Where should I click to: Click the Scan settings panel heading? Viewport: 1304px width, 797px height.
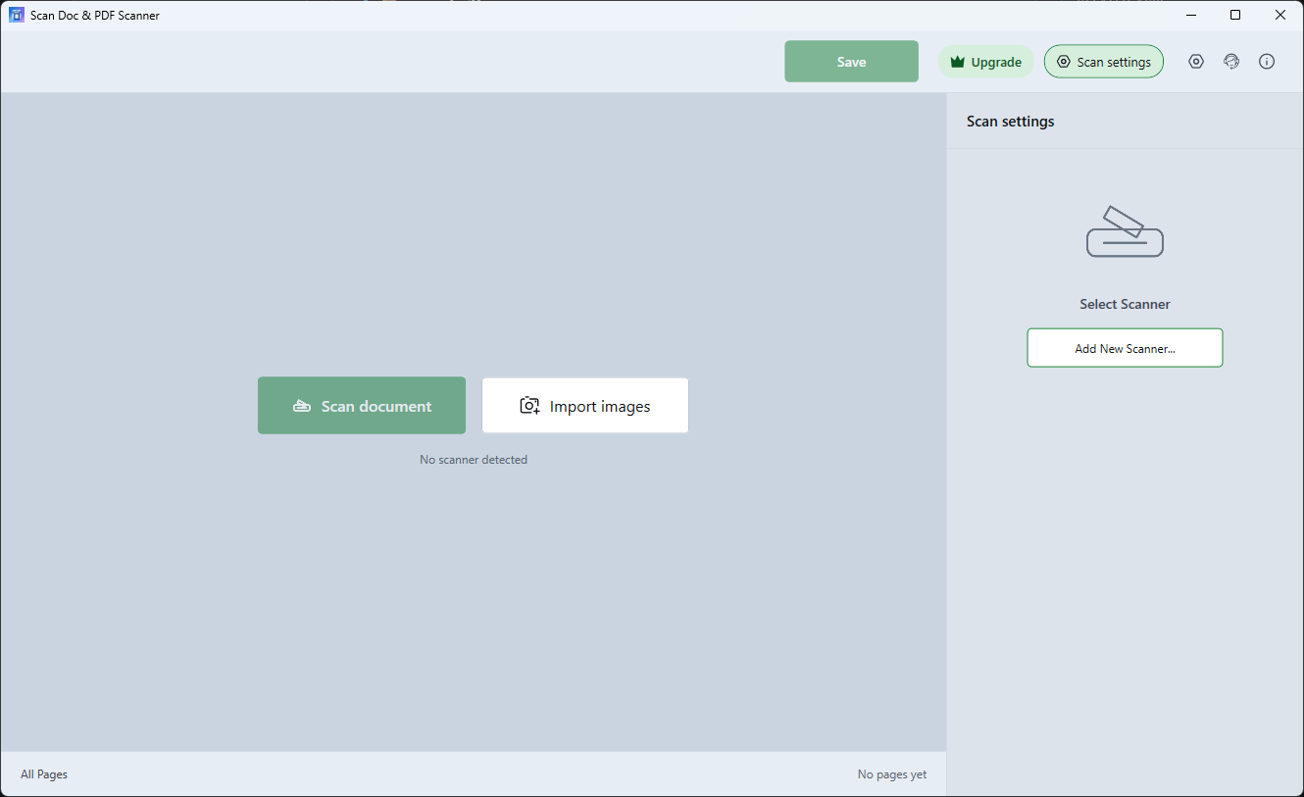pyautogui.click(x=1011, y=122)
